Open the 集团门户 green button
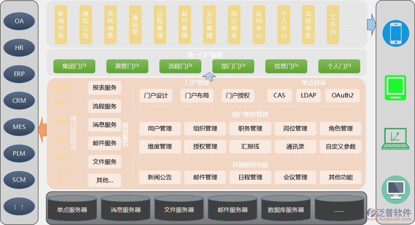Screen dimensions: 415x225 click(74, 66)
